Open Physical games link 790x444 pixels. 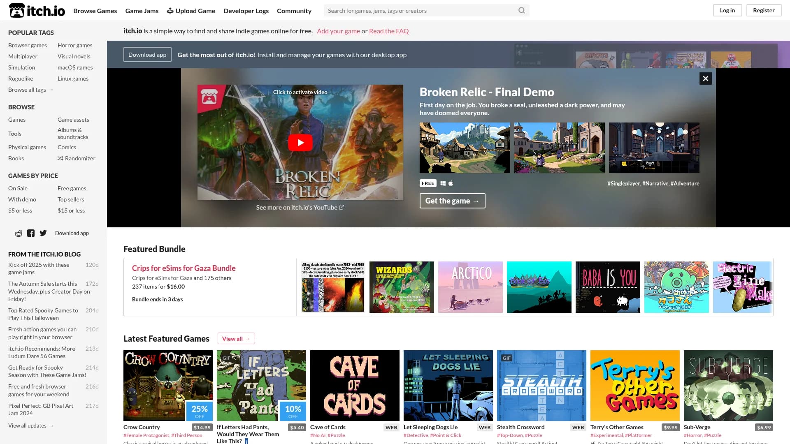(x=27, y=147)
